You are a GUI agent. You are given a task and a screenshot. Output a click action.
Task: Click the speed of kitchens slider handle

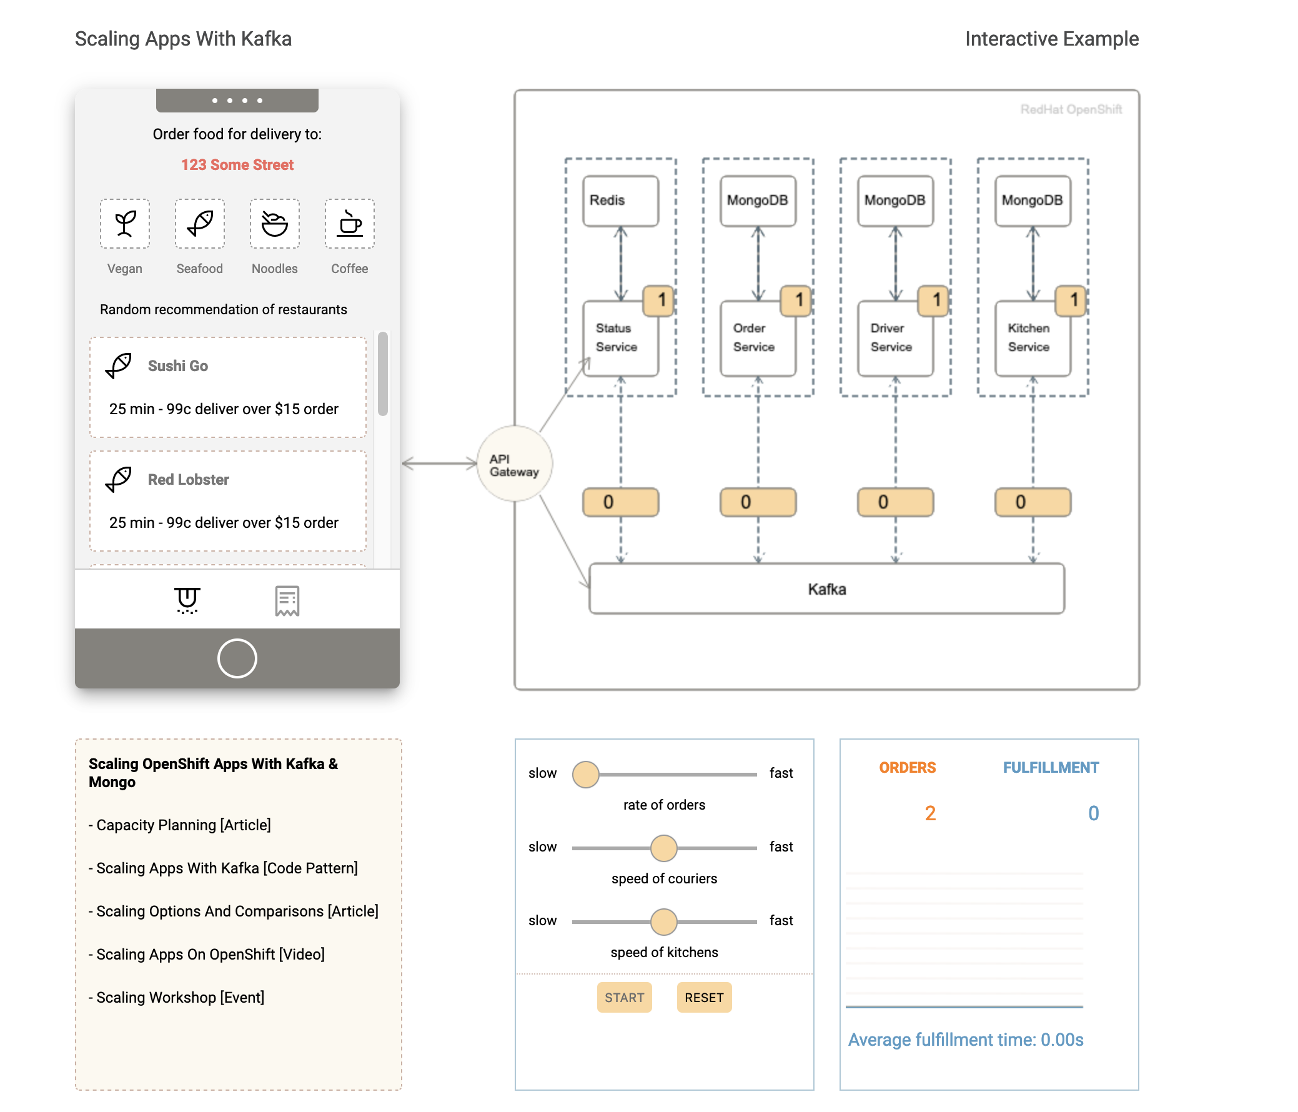point(663,921)
